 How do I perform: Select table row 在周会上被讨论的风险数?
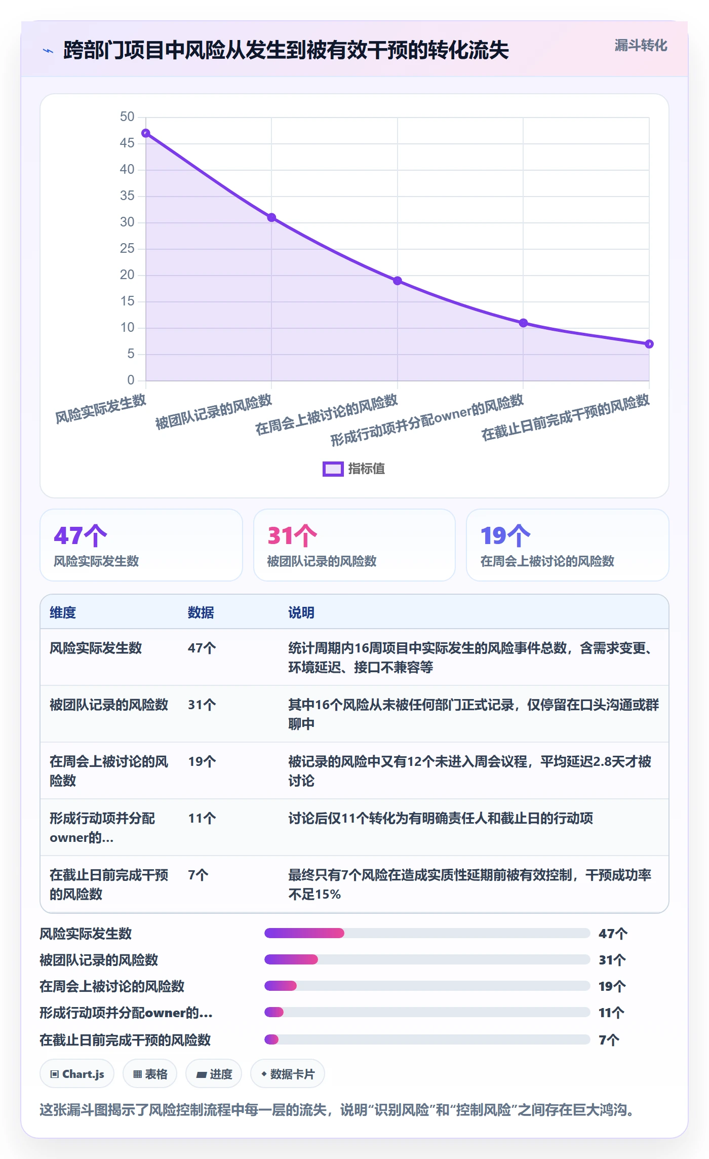[354, 771]
